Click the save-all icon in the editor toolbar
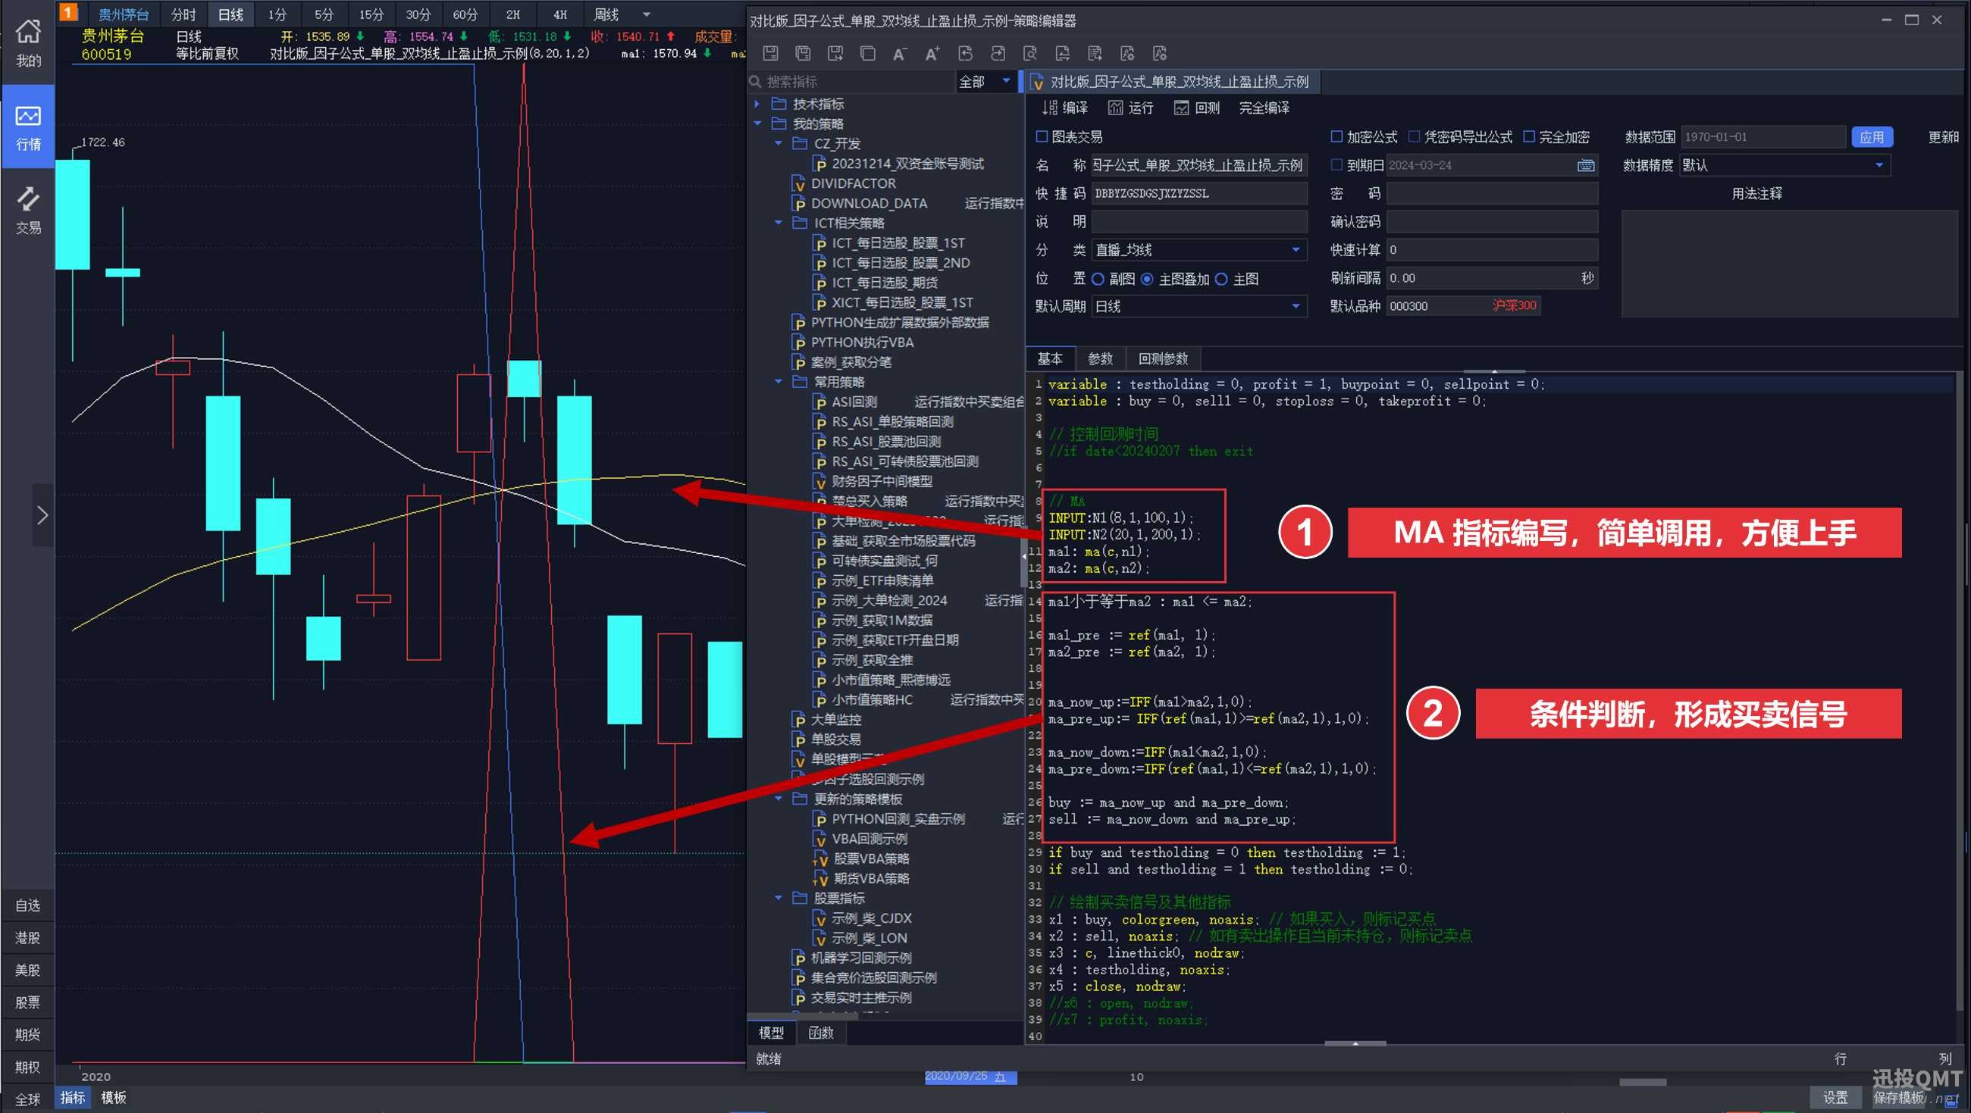The height and width of the screenshot is (1113, 1971). pyautogui.click(x=803, y=53)
